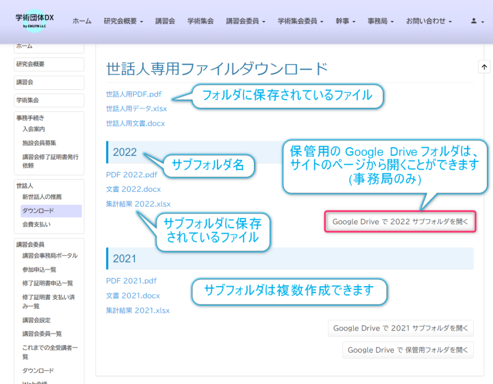493x384 pixels.
Task: Go to ホーム in the top navbar
Action: (81, 21)
